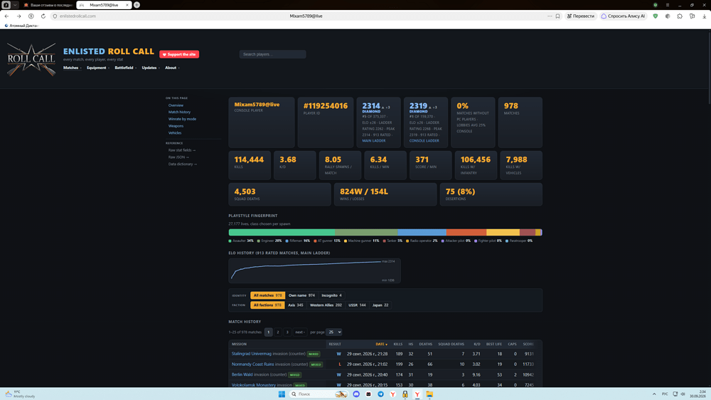The height and width of the screenshot is (400, 711).
Task: Select the All factions 978 filter
Action: pos(267,305)
